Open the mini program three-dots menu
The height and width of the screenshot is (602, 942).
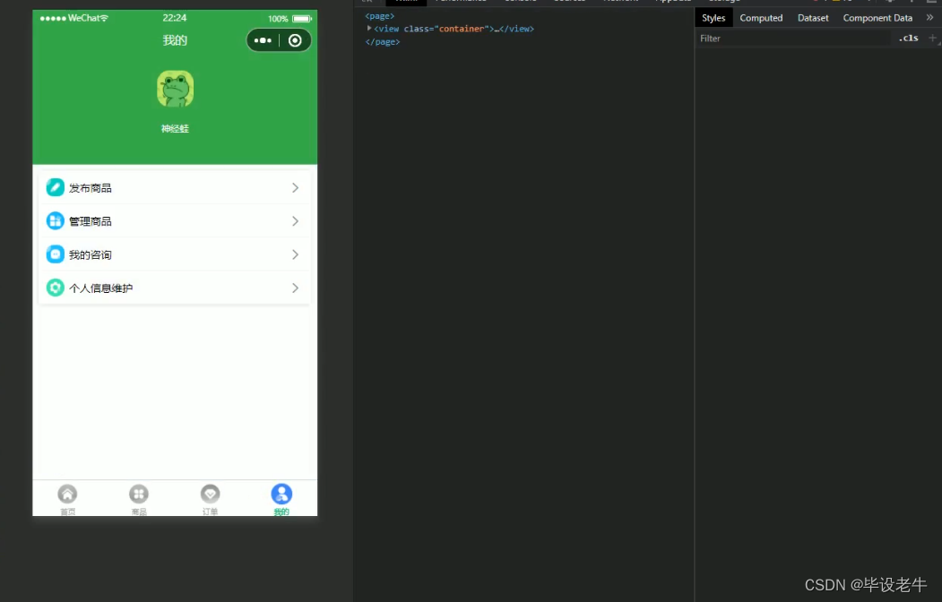tap(263, 40)
